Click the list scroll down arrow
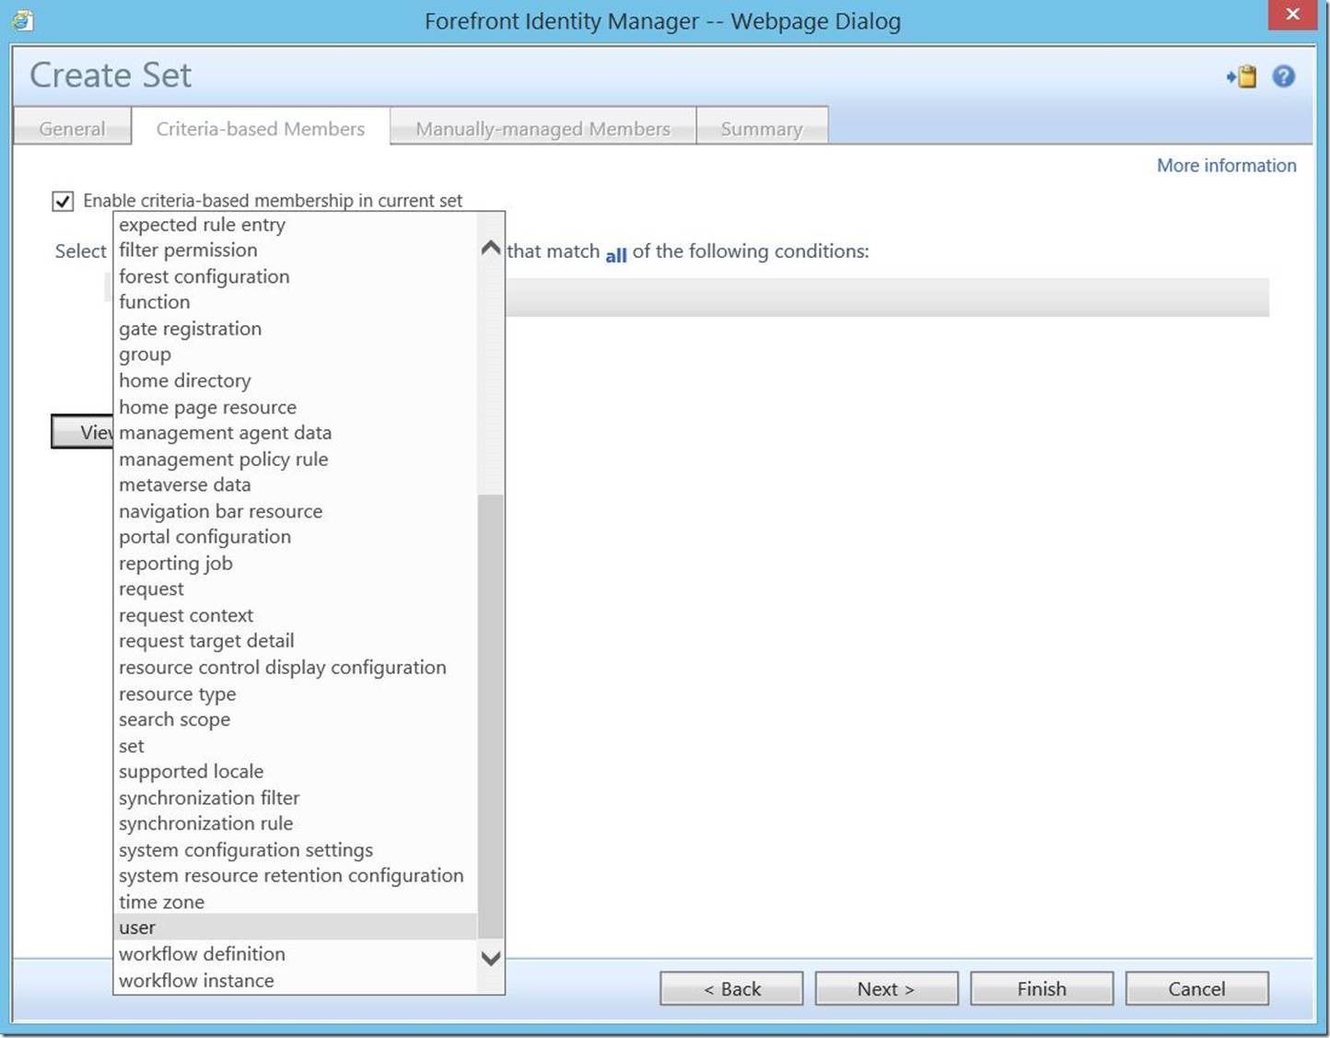 [x=491, y=959]
